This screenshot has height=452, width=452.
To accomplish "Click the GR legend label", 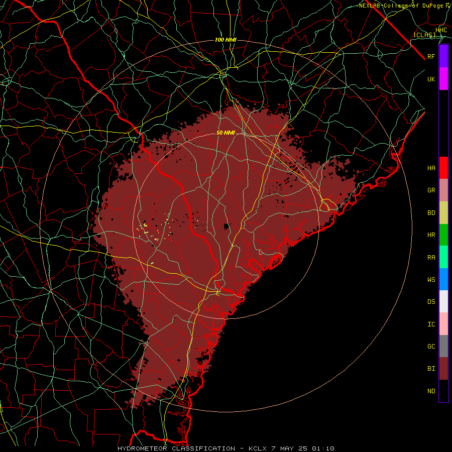I will (x=431, y=190).
